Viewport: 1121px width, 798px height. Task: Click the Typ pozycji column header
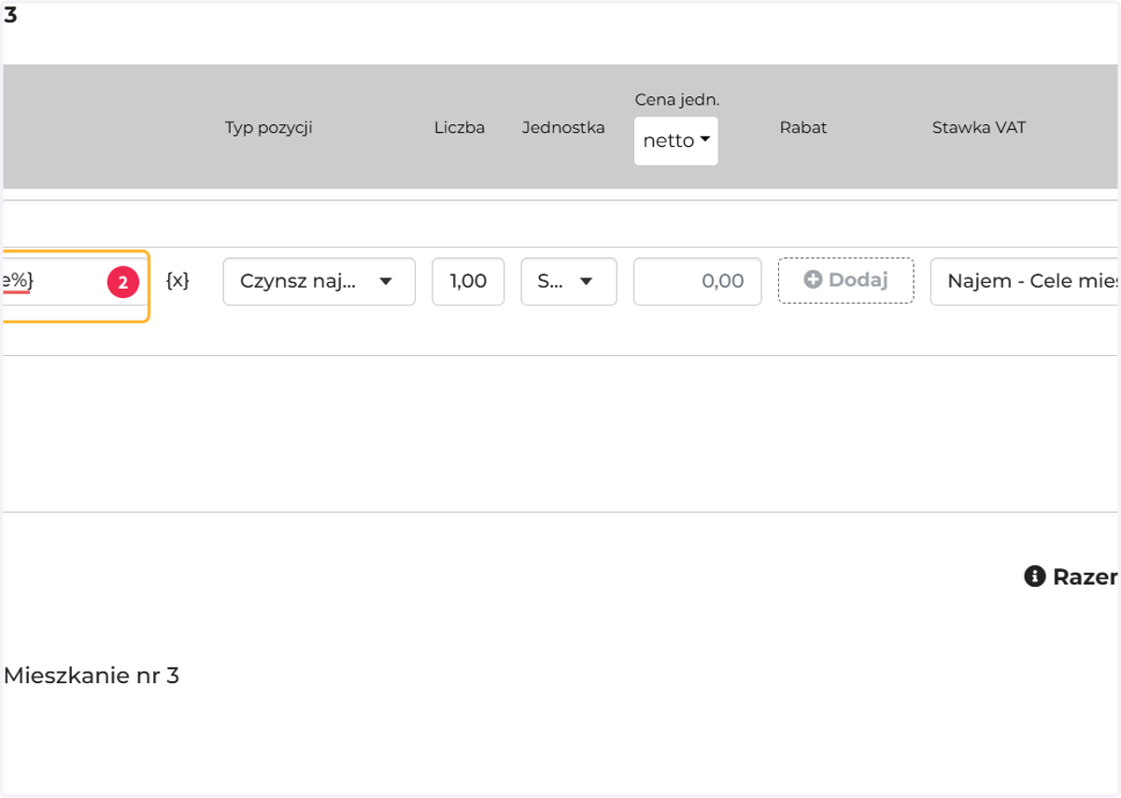click(269, 128)
